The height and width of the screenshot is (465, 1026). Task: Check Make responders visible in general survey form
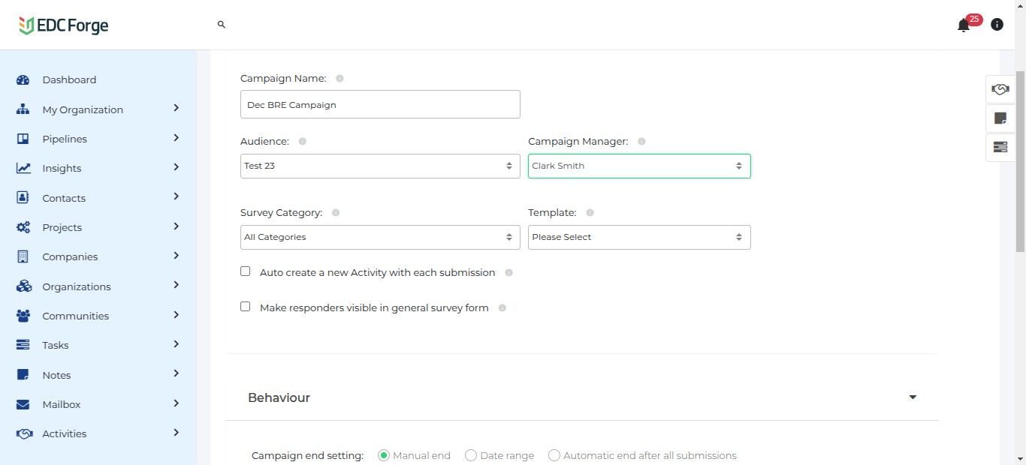(x=246, y=307)
